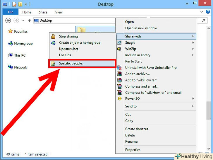Select Create shortcut
The image size is (213, 160).
coord(156,129)
